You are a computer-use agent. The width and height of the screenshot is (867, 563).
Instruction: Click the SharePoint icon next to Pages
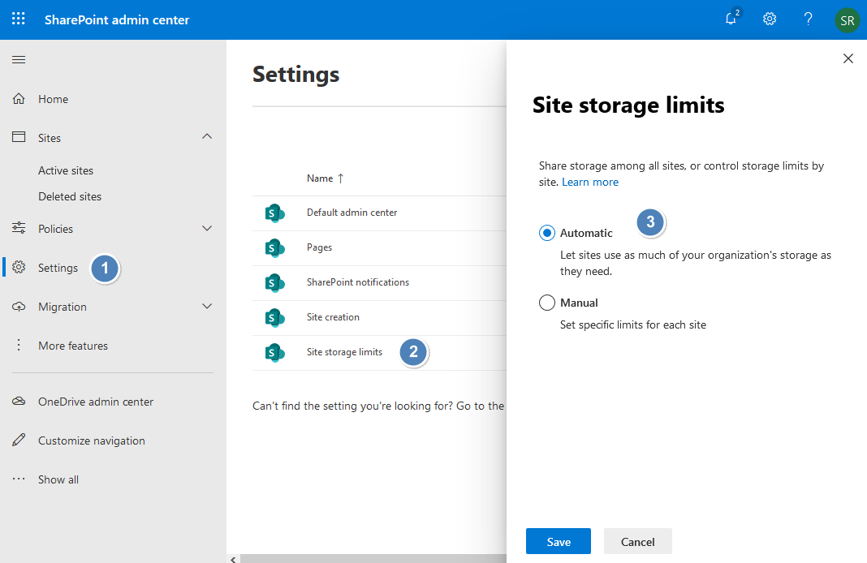[275, 247]
